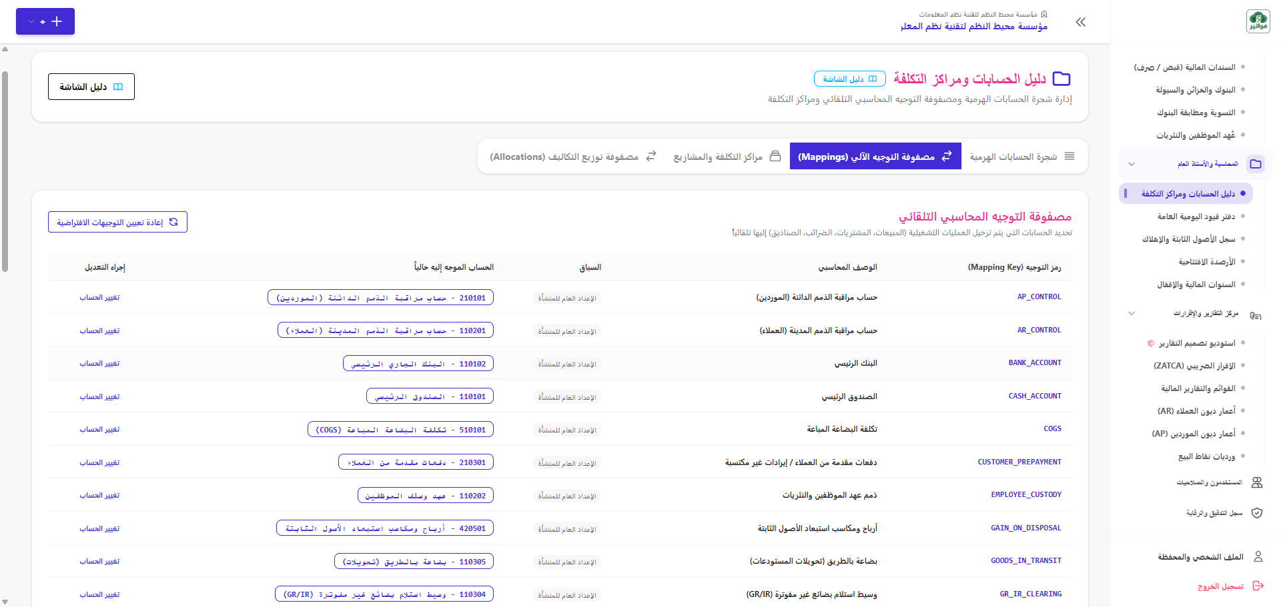Viewport: 1281px width, 607px height.
Task: Click account chip 210101 in AP_CONTROL row
Action: pyautogui.click(x=380, y=297)
